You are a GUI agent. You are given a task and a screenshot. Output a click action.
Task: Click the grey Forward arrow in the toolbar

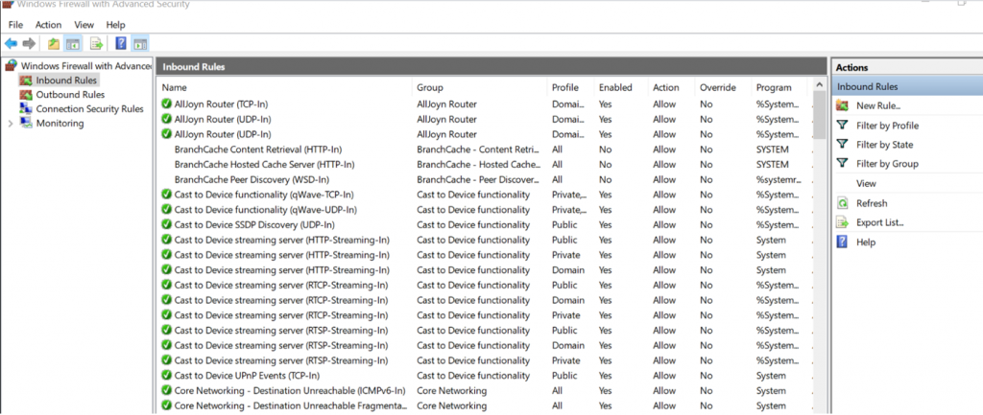tap(29, 44)
